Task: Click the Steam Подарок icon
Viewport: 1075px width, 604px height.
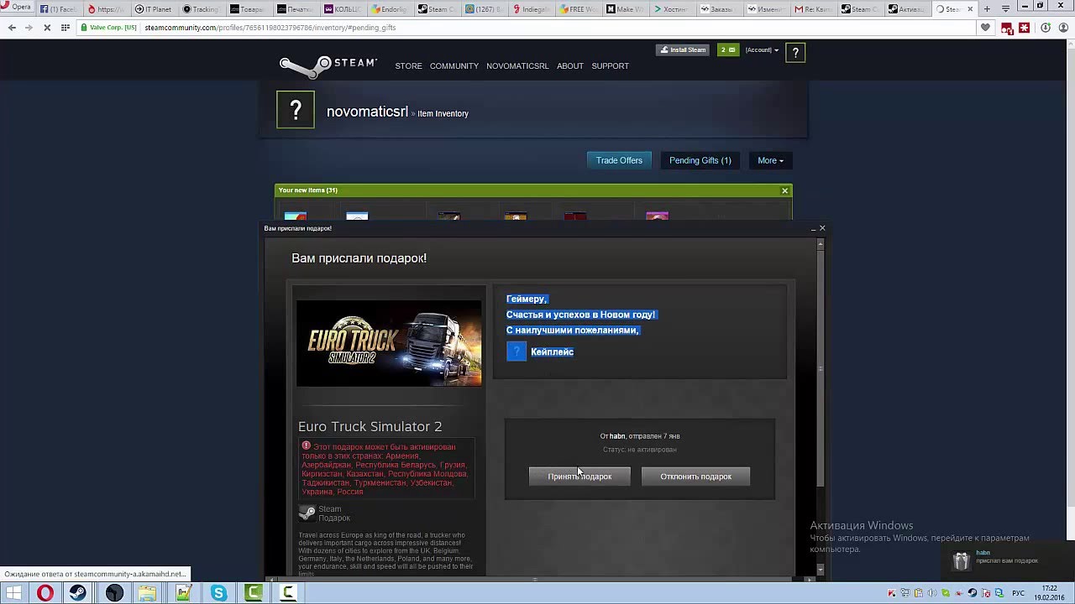Action: 307,513
